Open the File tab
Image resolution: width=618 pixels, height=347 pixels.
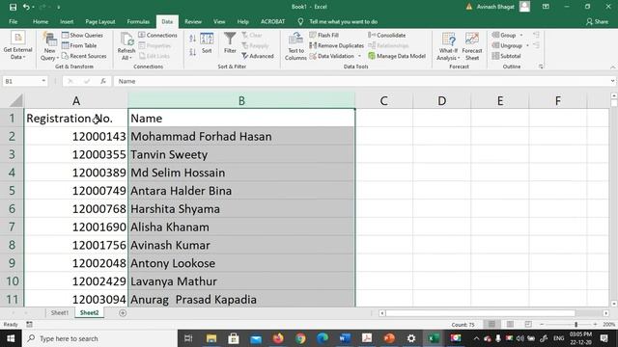click(13, 21)
